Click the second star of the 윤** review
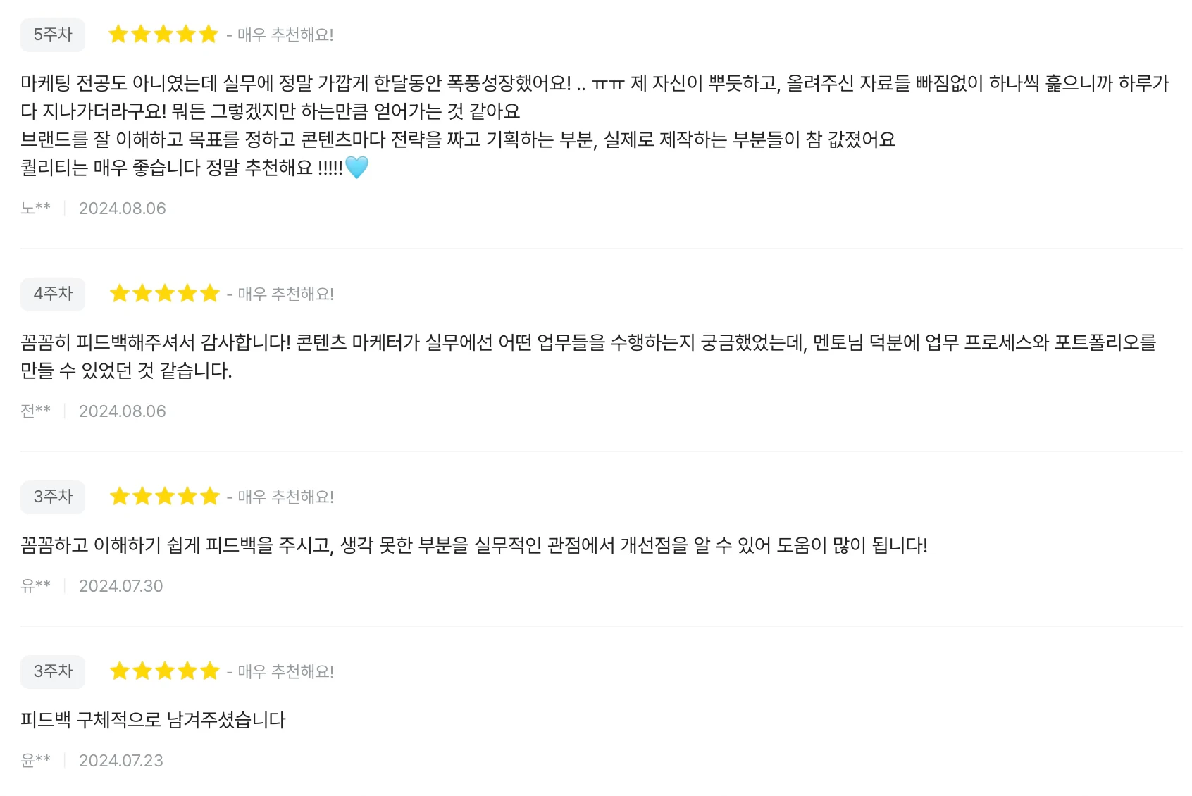Image resolution: width=1192 pixels, height=796 pixels. [142, 671]
